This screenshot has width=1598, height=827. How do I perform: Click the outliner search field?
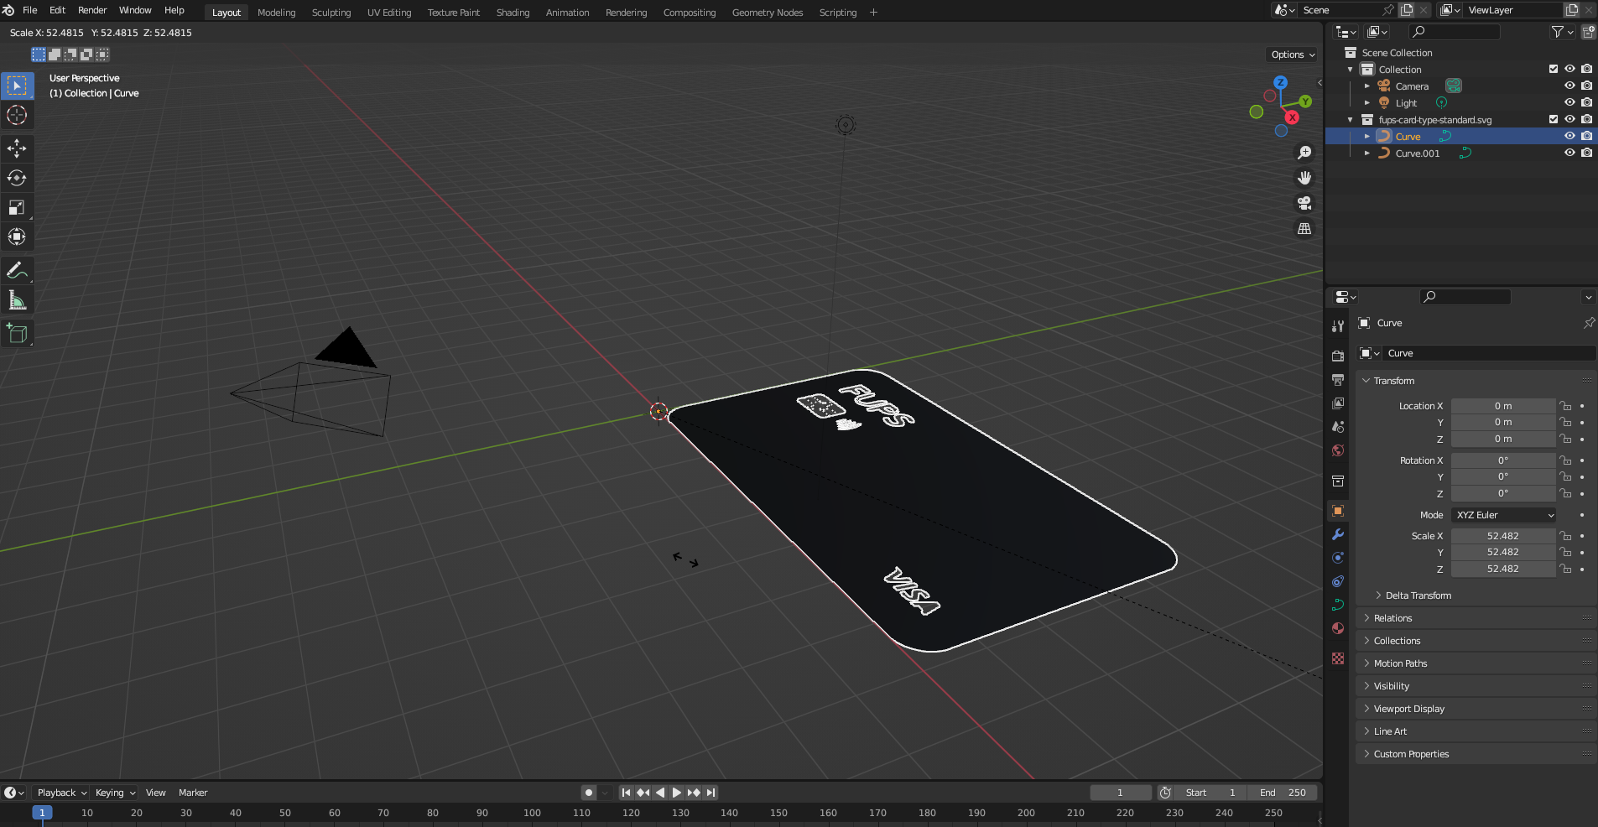(1454, 32)
